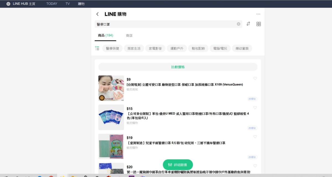The image size is (332, 177).
Task: Click the $19 price label
Action: [129, 138]
